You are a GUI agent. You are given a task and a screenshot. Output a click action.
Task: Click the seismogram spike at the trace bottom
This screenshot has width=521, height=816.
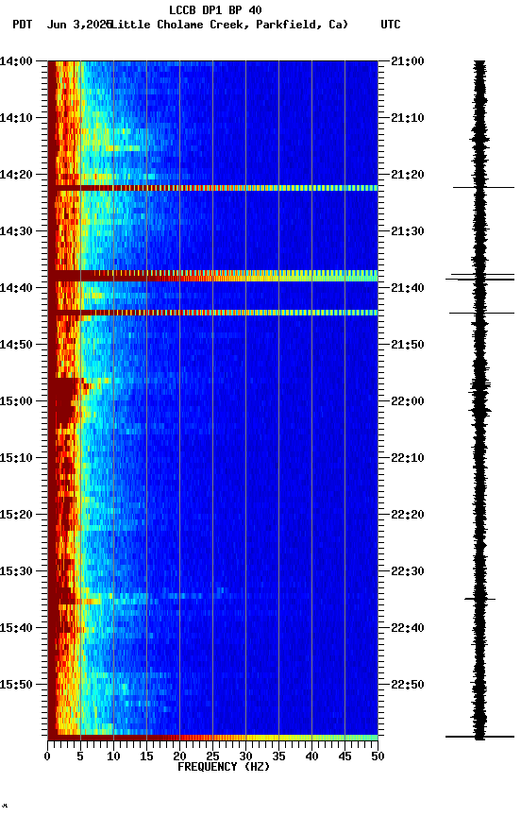479,737
